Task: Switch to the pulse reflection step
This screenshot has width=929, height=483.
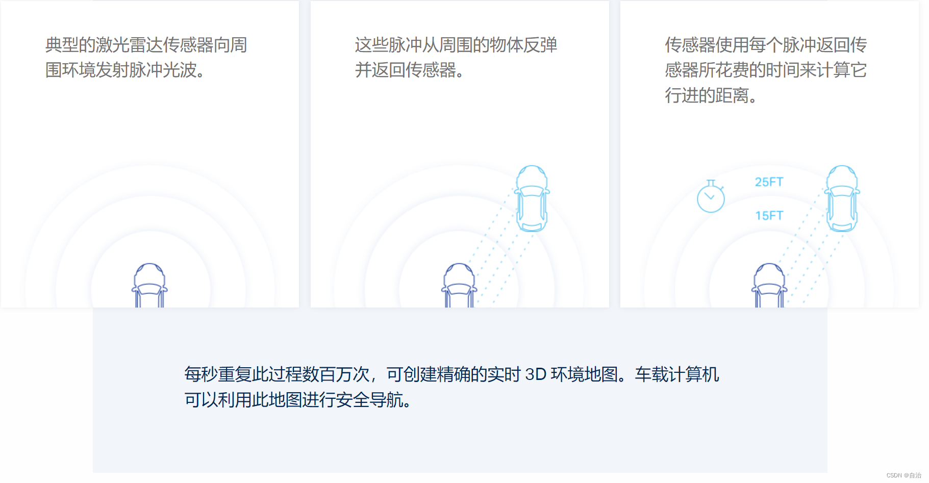Action: 459,59
